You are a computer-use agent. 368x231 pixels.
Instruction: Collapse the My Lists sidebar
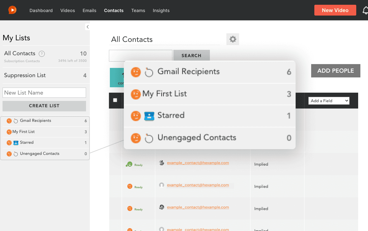coord(88,27)
